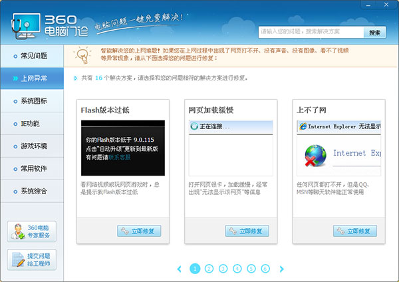
Task: Click the 正在连接 loading thumbnail
Action: (x=231, y=148)
